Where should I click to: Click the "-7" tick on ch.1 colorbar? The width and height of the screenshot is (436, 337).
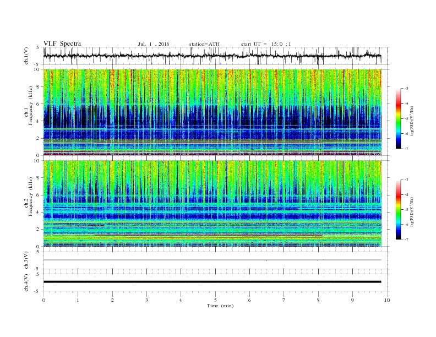coord(406,149)
